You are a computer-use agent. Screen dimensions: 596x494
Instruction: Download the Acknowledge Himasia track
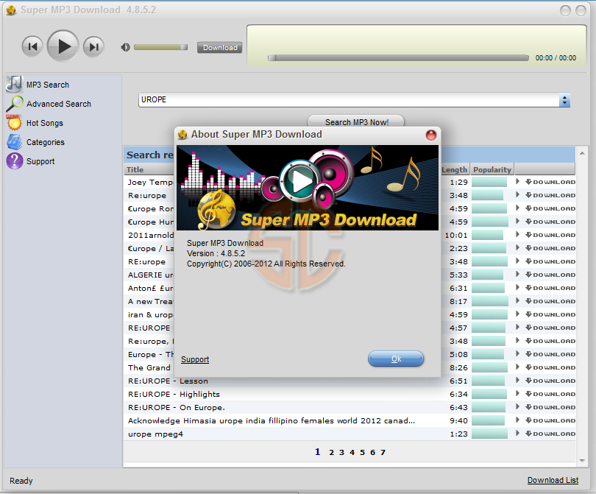tap(550, 420)
